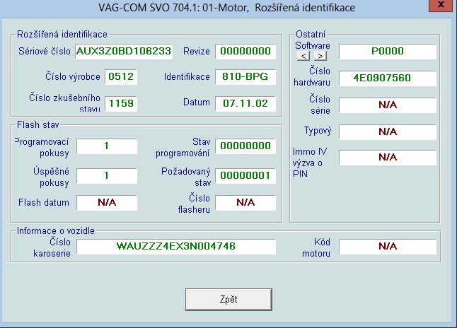Show previous Software entry with < button
Image resolution: width=457 pixels, height=328 pixels.
303,56
